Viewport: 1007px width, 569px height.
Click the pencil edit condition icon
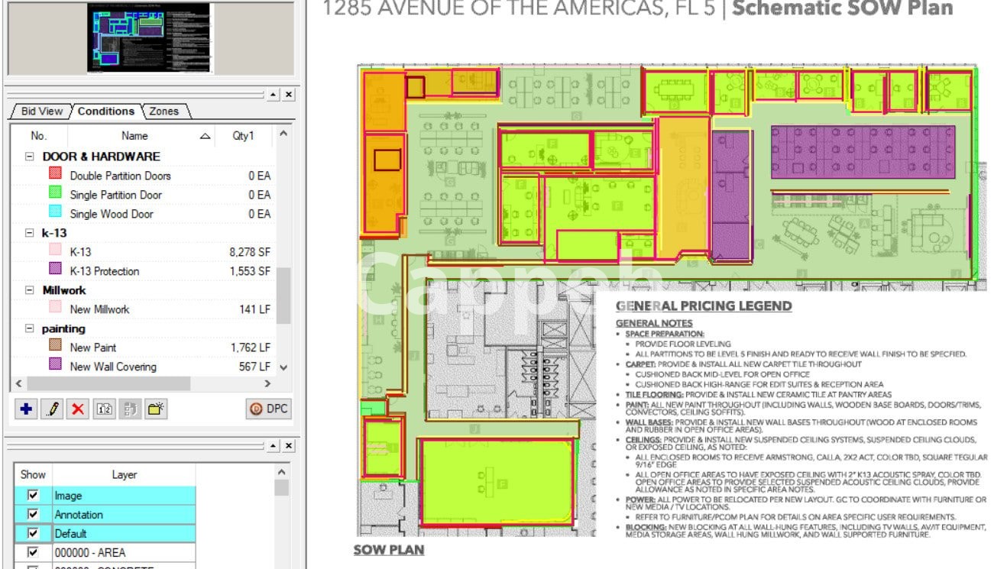click(x=52, y=409)
